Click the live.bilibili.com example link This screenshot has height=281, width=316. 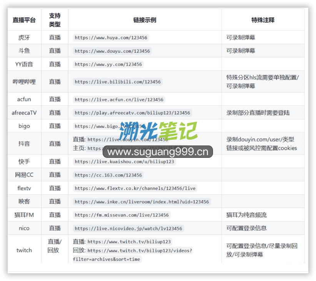[118, 82]
